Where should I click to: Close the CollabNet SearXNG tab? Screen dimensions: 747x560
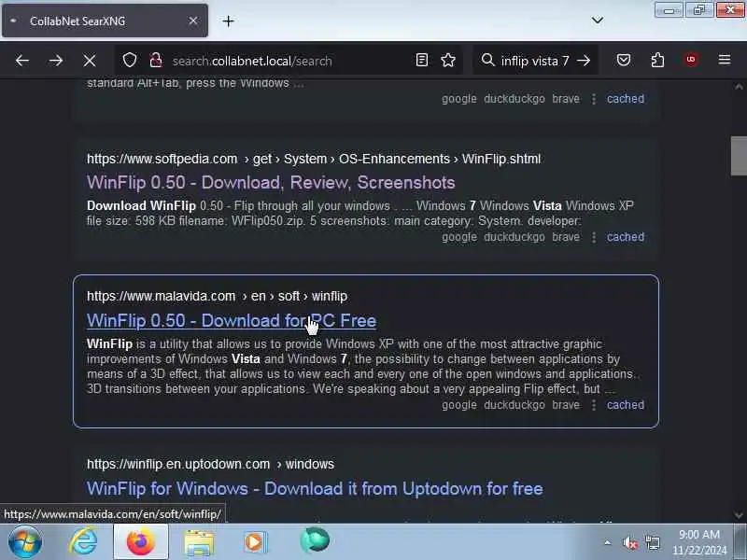[193, 21]
